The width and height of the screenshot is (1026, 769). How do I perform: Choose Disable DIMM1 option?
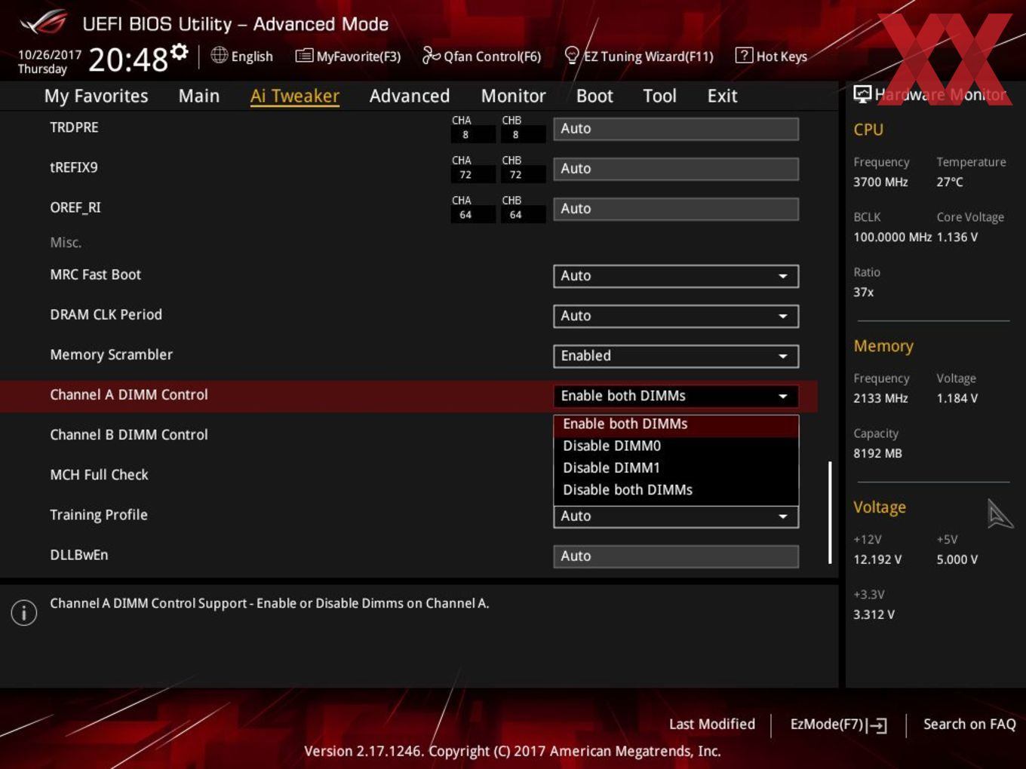(x=676, y=468)
